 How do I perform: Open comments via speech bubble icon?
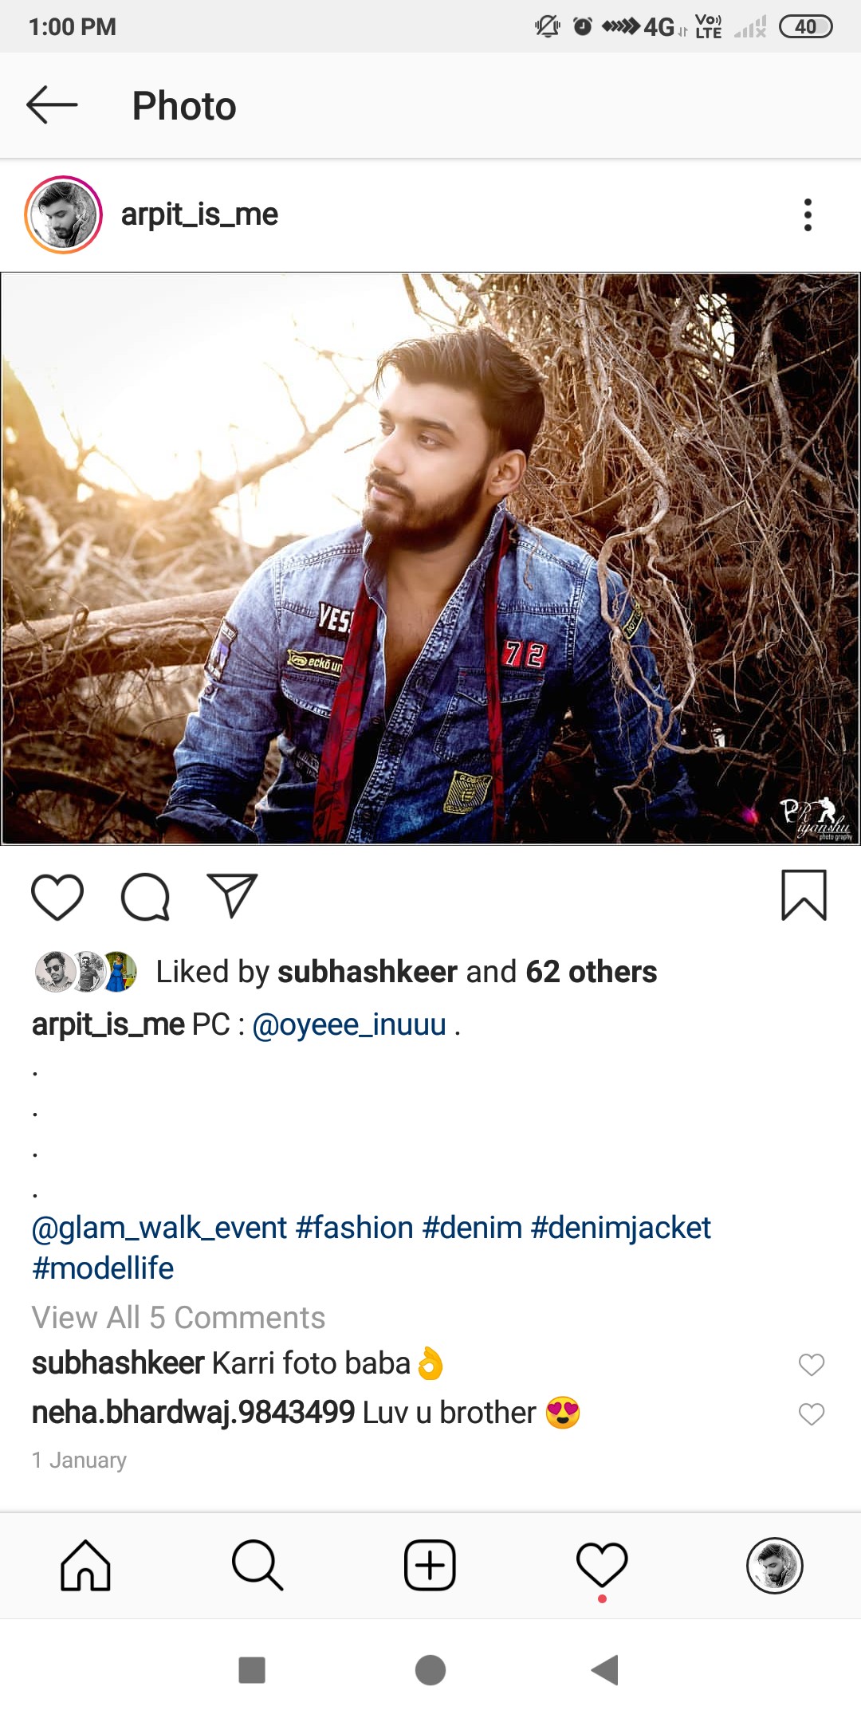145,897
